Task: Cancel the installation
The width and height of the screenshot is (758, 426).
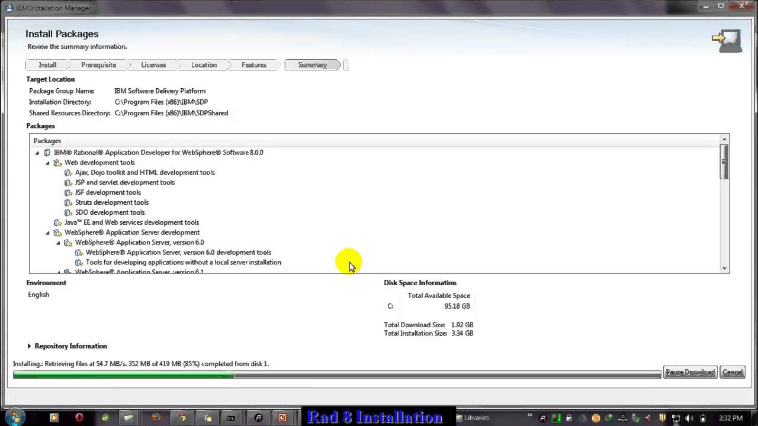Action: click(733, 372)
